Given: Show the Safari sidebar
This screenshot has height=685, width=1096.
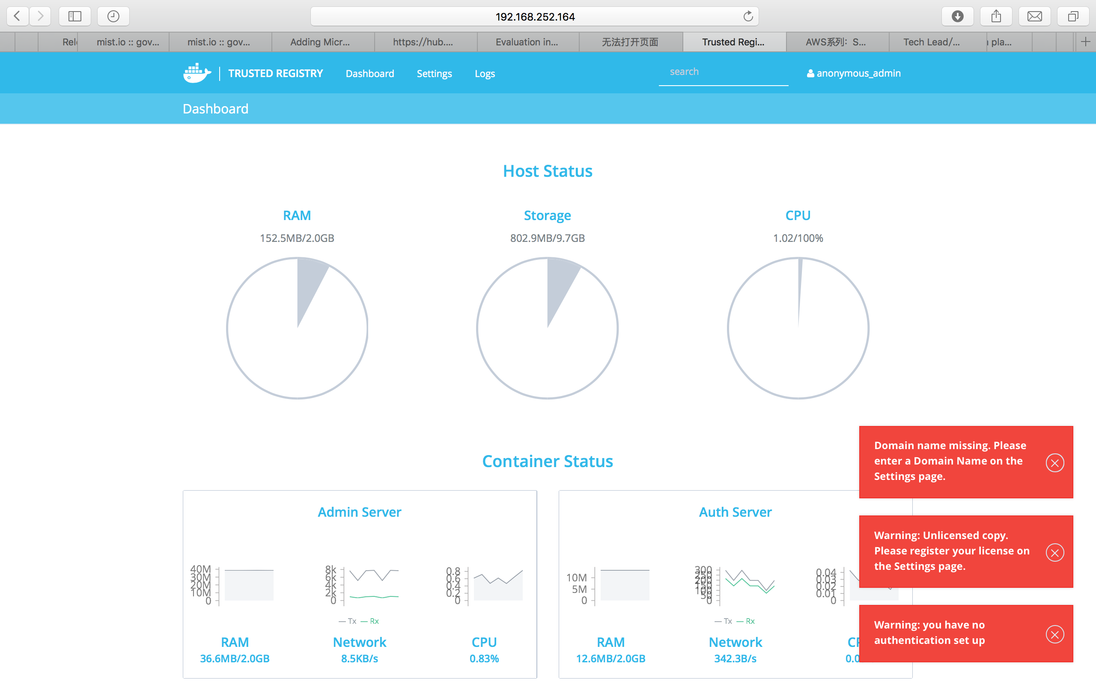Looking at the screenshot, I should click(75, 16).
